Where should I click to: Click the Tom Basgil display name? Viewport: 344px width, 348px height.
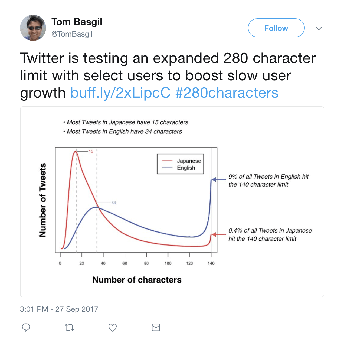click(77, 22)
